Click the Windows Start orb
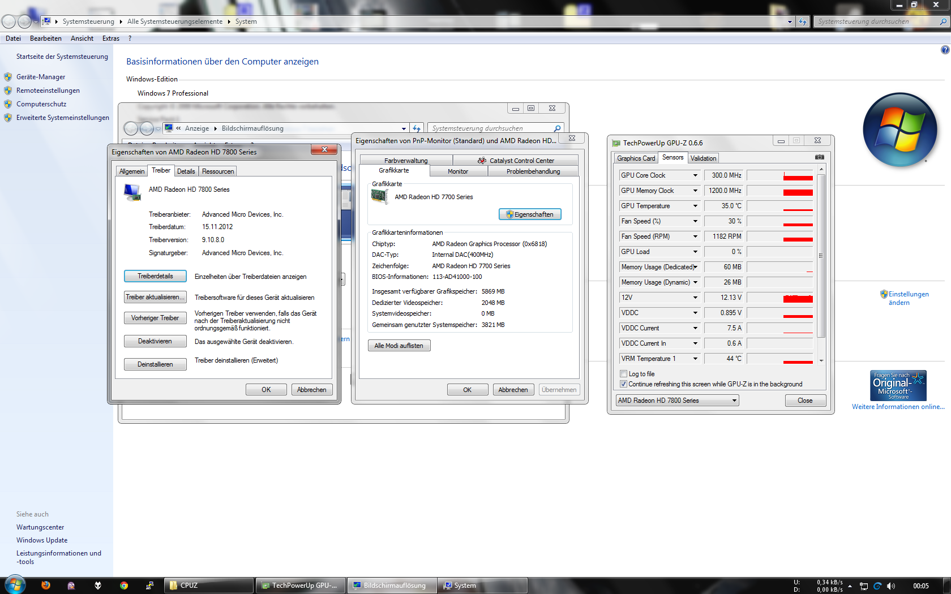The width and height of the screenshot is (951, 594). [x=15, y=585]
